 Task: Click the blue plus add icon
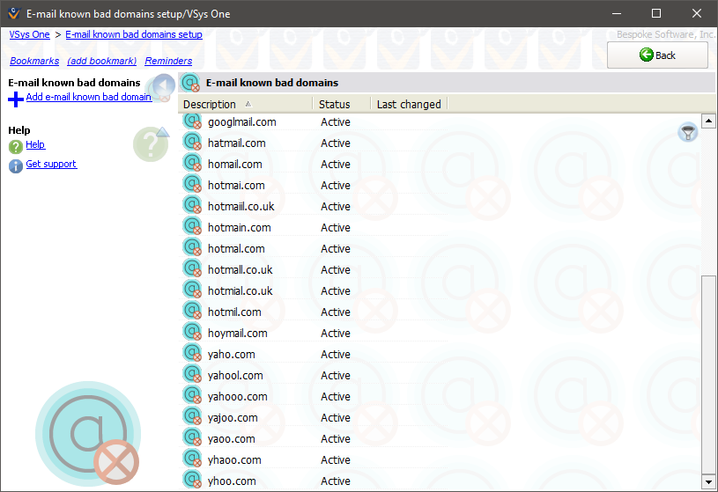pyautogui.click(x=16, y=99)
